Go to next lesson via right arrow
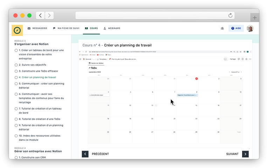 coord(245,154)
